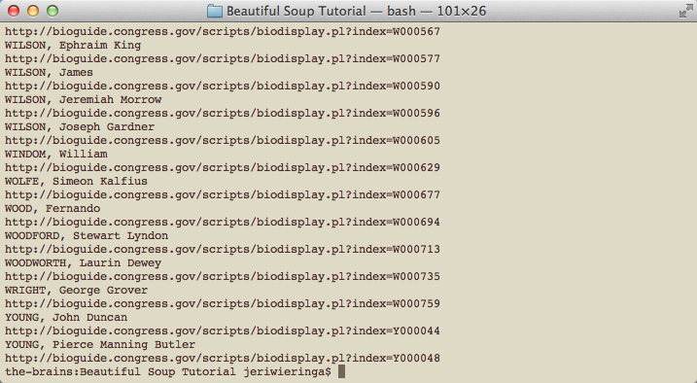This screenshot has height=383, width=697.
Task: Click the line 'WINDOM, William'
Action: pyautogui.click(x=56, y=154)
